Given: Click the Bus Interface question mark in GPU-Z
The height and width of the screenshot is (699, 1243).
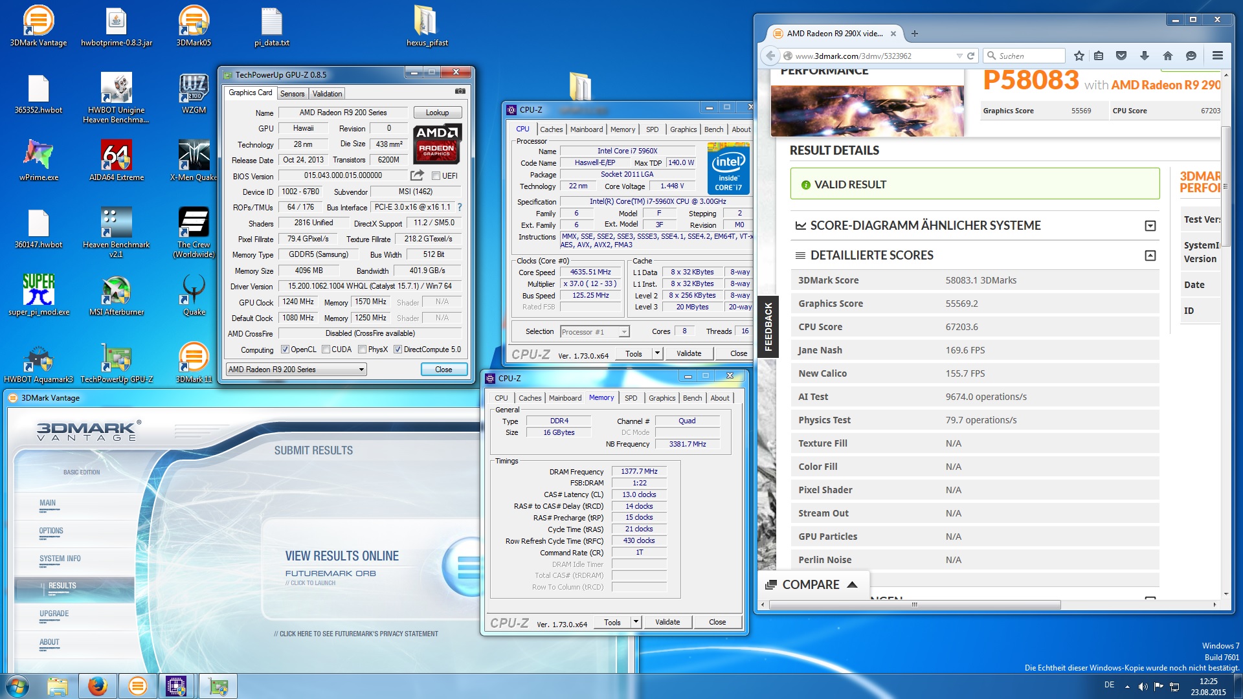Looking at the screenshot, I should (x=460, y=207).
